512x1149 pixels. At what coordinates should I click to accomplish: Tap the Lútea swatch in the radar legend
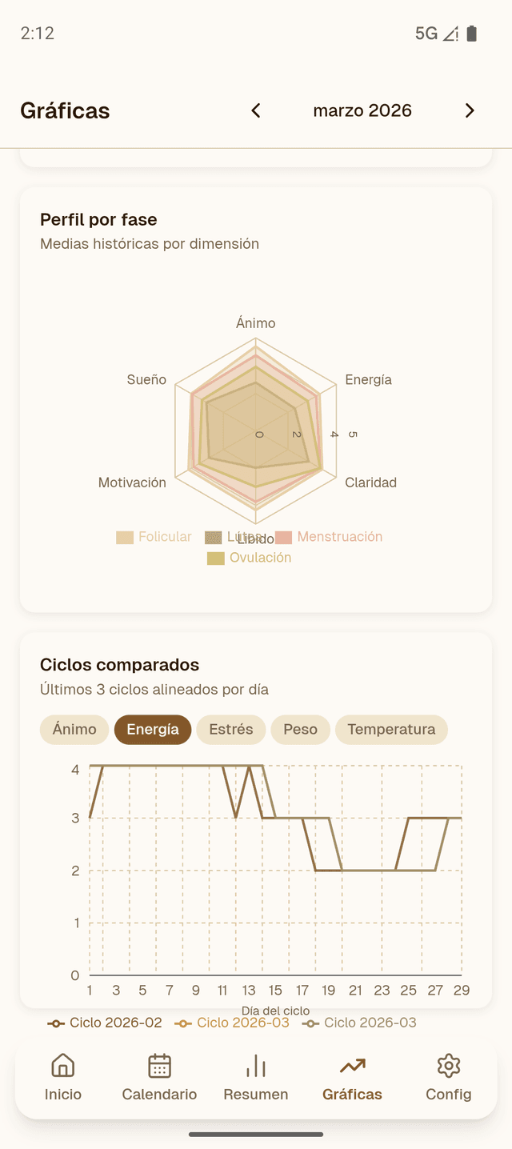coord(212,537)
